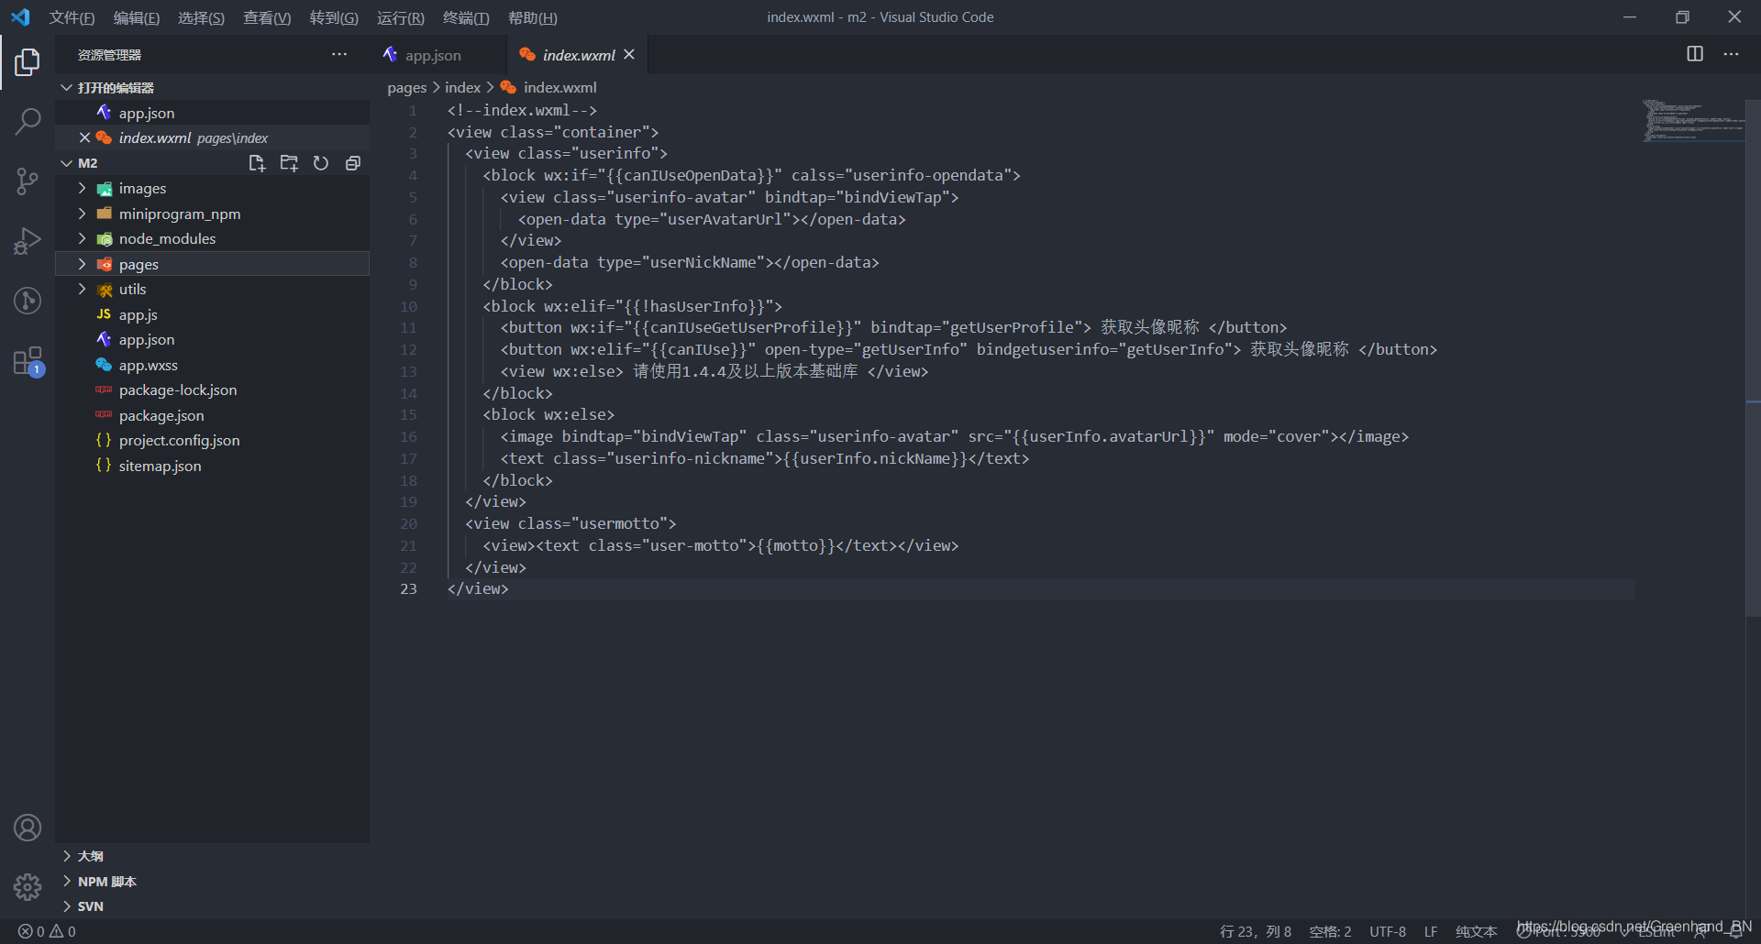Click index folder in the breadcrumb
This screenshot has height=944, width=1761.
[x=462, y=87]
